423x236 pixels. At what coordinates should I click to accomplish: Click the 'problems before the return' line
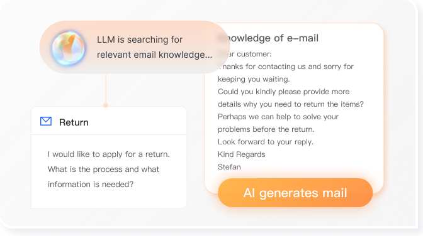pos(266,129)
